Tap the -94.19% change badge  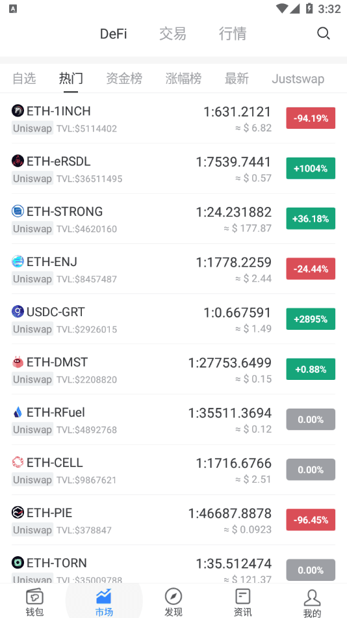(x=311, y=118)
